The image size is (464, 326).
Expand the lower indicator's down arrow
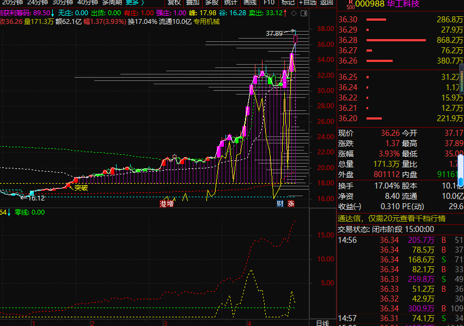tap(9, 212)
